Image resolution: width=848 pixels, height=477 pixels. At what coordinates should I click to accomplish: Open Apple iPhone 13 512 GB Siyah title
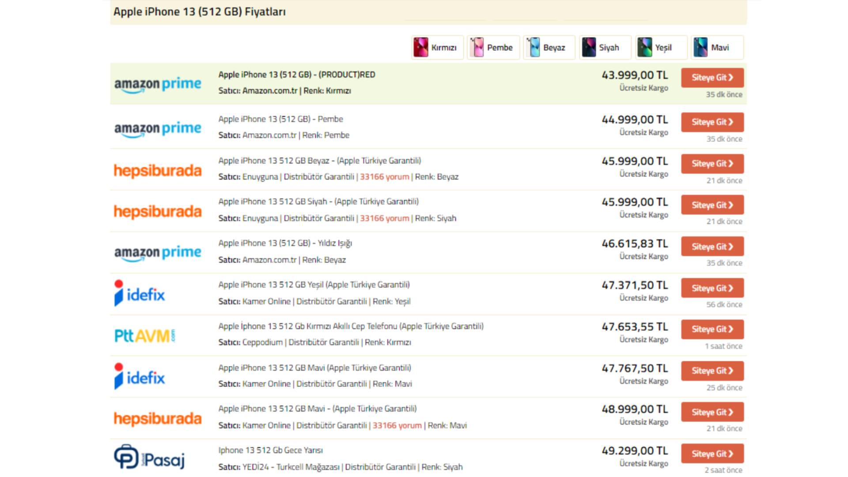pos(318,202)
